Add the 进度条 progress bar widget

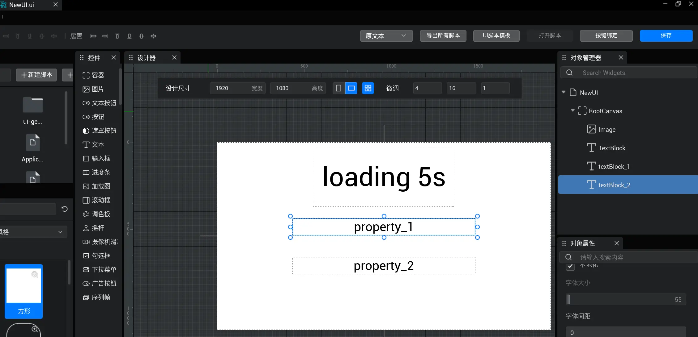coord(96,173)
